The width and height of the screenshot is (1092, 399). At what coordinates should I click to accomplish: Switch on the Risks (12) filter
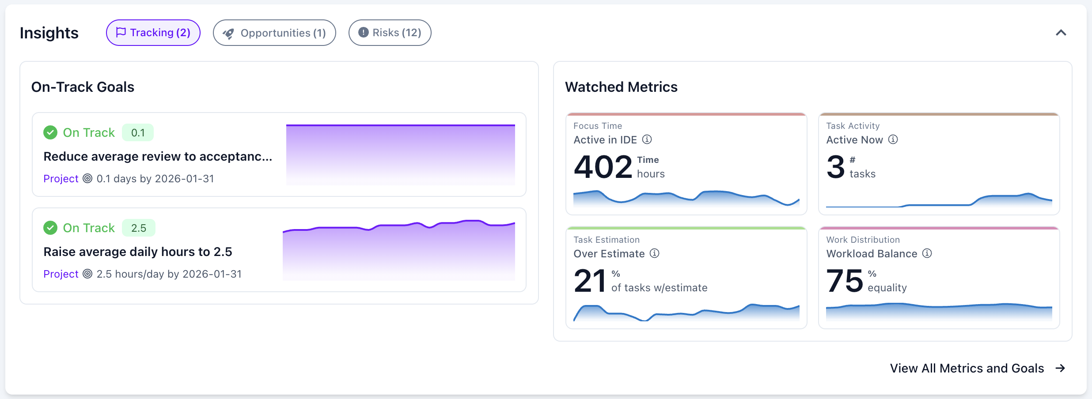[x=390, y=32]
